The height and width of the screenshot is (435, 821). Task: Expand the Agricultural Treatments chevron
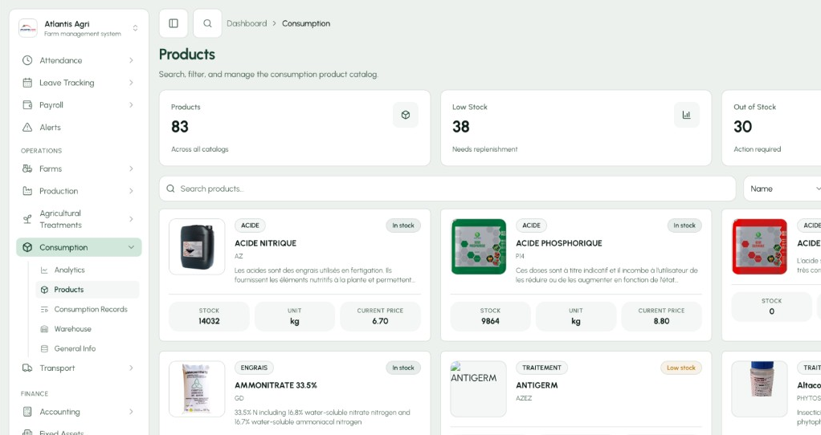click(131, 219)
